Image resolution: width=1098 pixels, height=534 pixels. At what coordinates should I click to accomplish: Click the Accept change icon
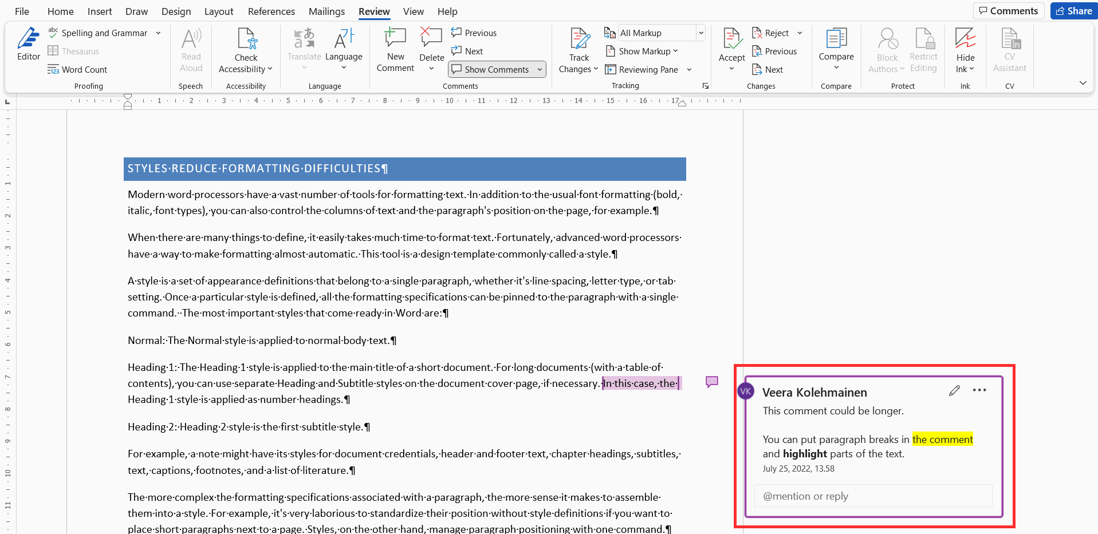[731, 38]
